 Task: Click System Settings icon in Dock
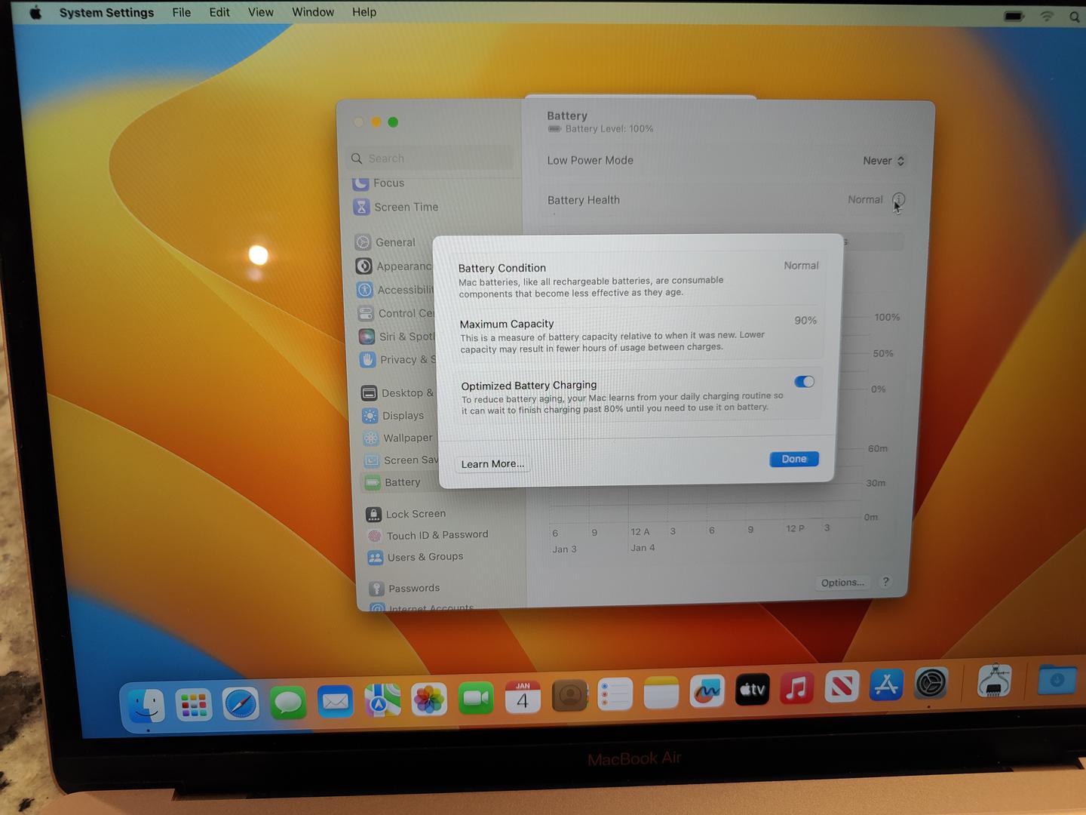click(x=931, y=684)
